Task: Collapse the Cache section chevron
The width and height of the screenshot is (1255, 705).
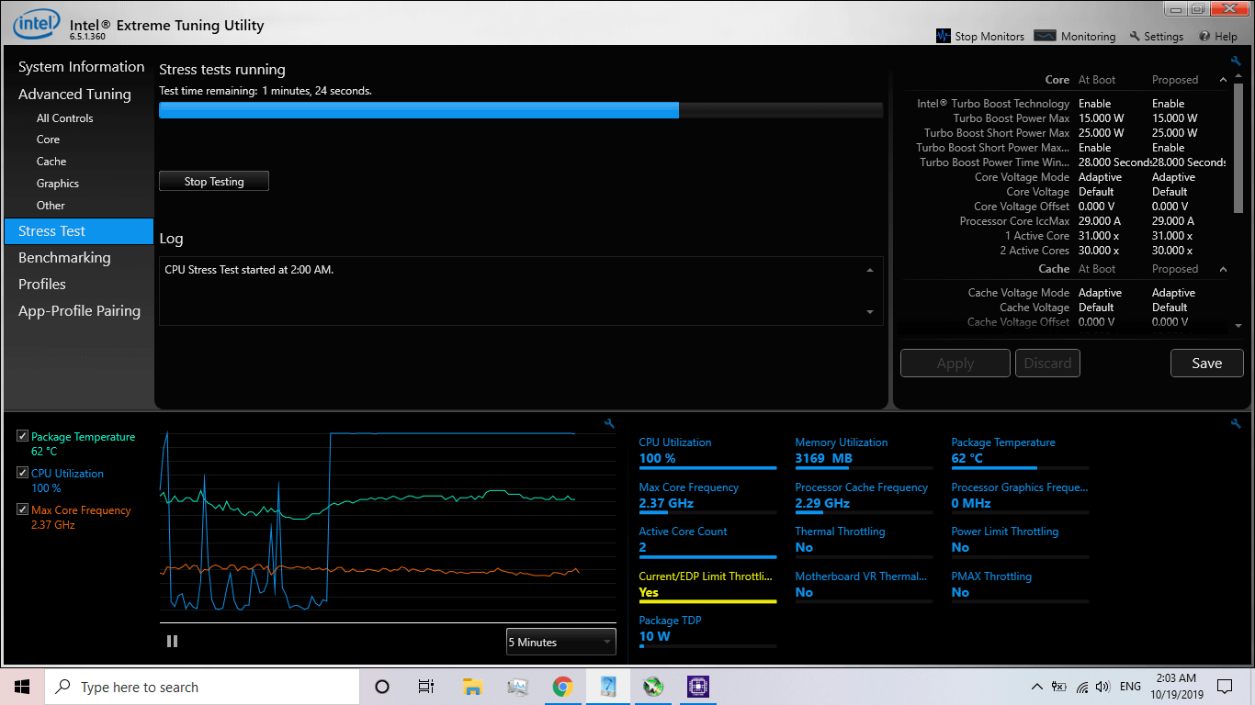Action: point(1223,269)
